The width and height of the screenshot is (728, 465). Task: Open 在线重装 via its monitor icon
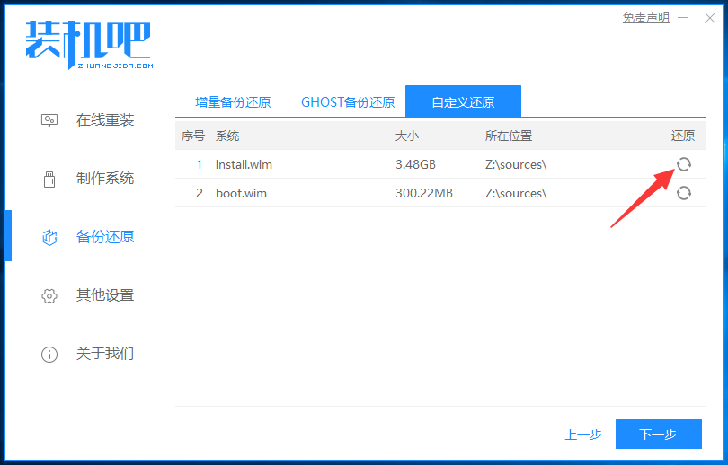(50, 120)
